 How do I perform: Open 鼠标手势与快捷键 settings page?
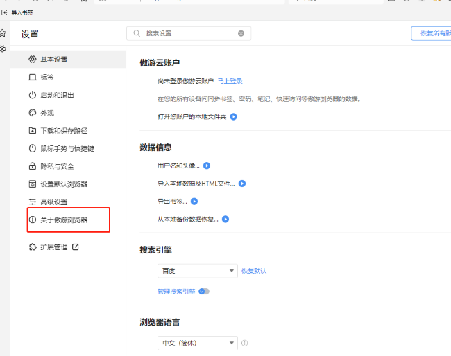[67, 148]
